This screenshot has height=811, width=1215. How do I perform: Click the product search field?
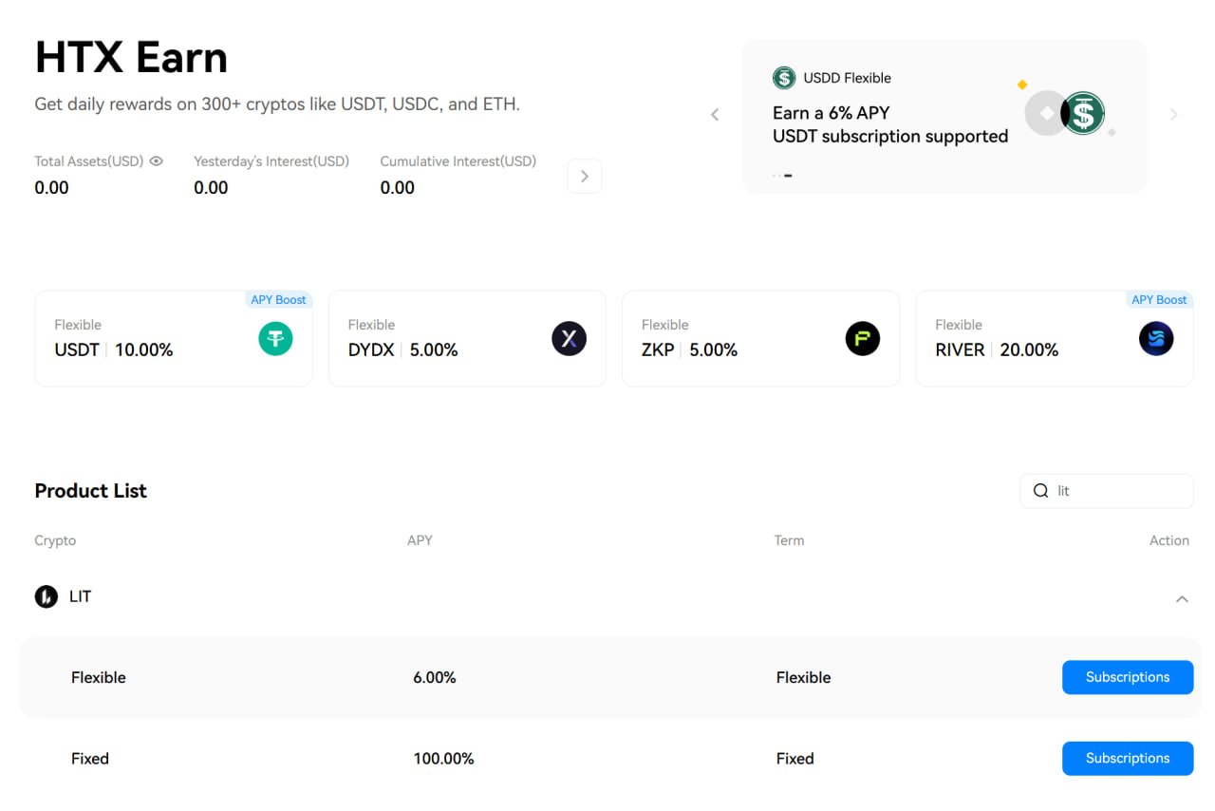[1115, 491]
